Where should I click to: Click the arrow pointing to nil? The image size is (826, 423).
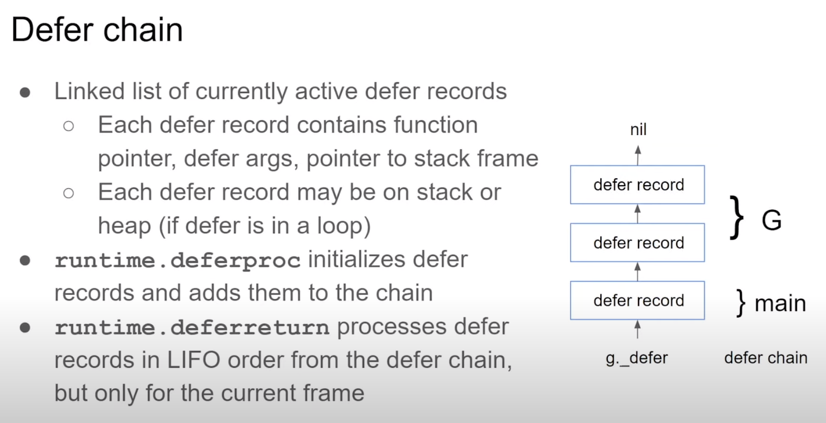coord(638,155)
